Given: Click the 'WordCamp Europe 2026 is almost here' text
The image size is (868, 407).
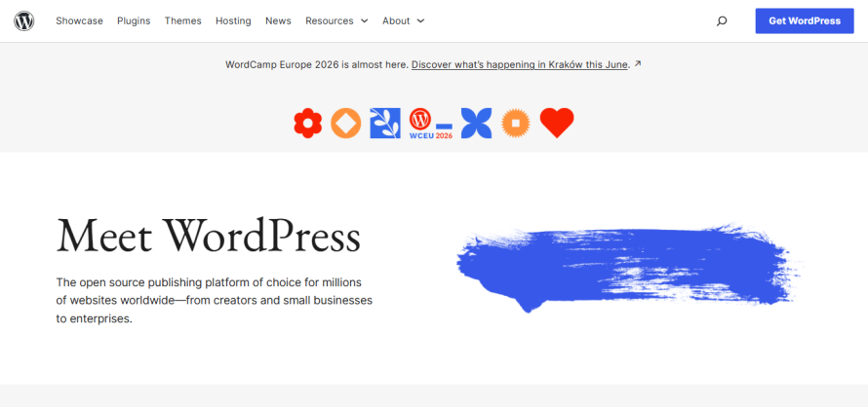Looking at the screenshot, I should click(317, 64).
